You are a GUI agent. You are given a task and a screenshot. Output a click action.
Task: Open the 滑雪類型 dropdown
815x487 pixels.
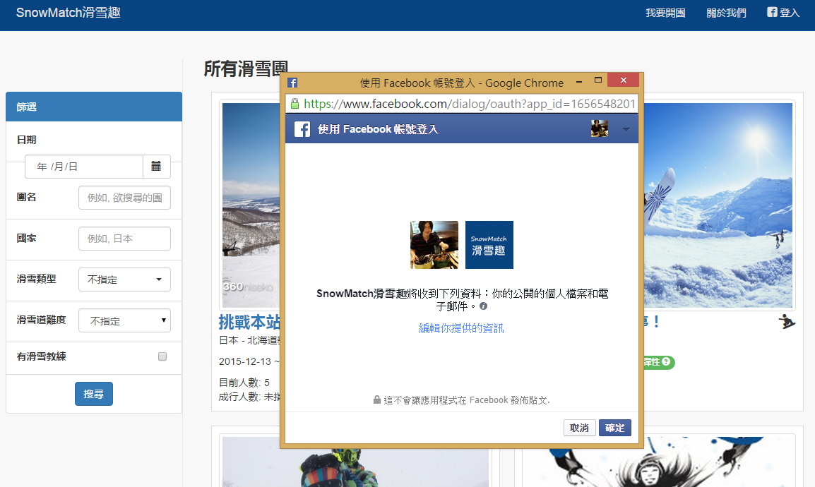coord(124,279)
